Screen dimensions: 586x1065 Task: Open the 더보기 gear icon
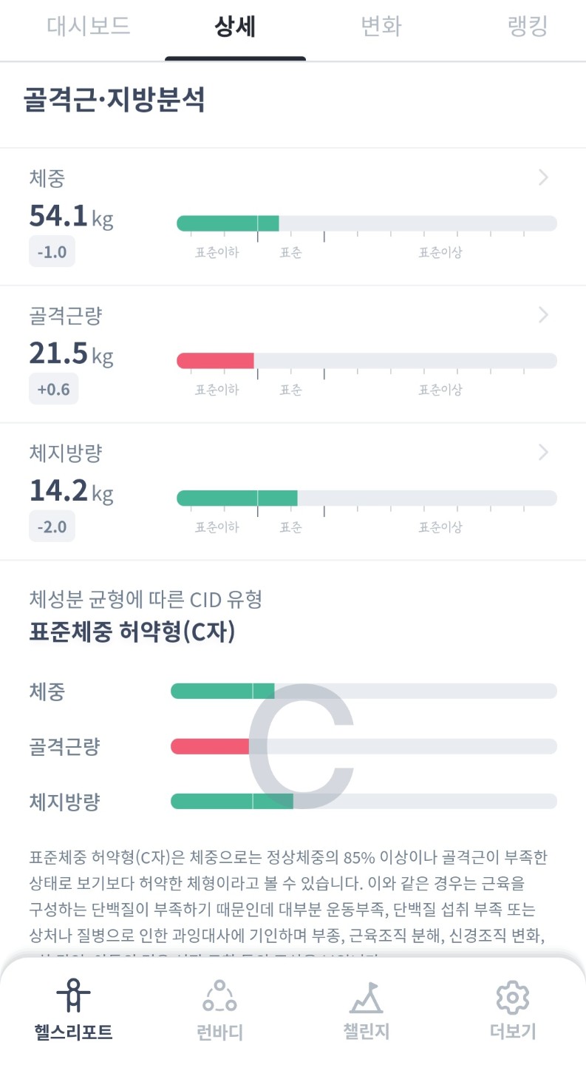tap(513, 998)
